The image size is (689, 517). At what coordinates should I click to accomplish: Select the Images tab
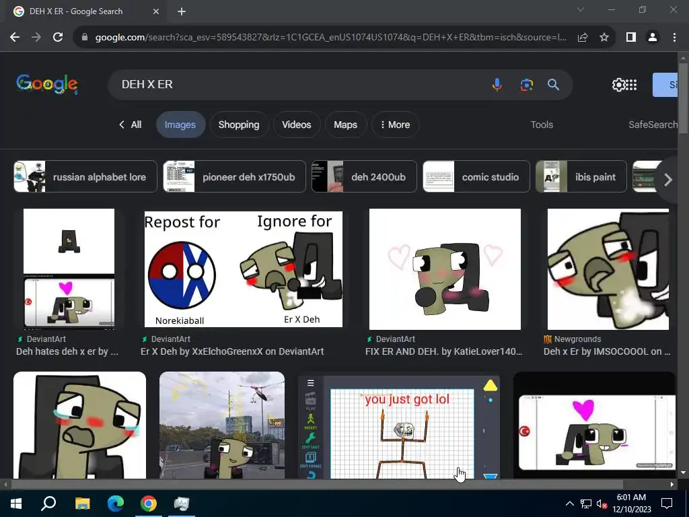tap(180, 125)
